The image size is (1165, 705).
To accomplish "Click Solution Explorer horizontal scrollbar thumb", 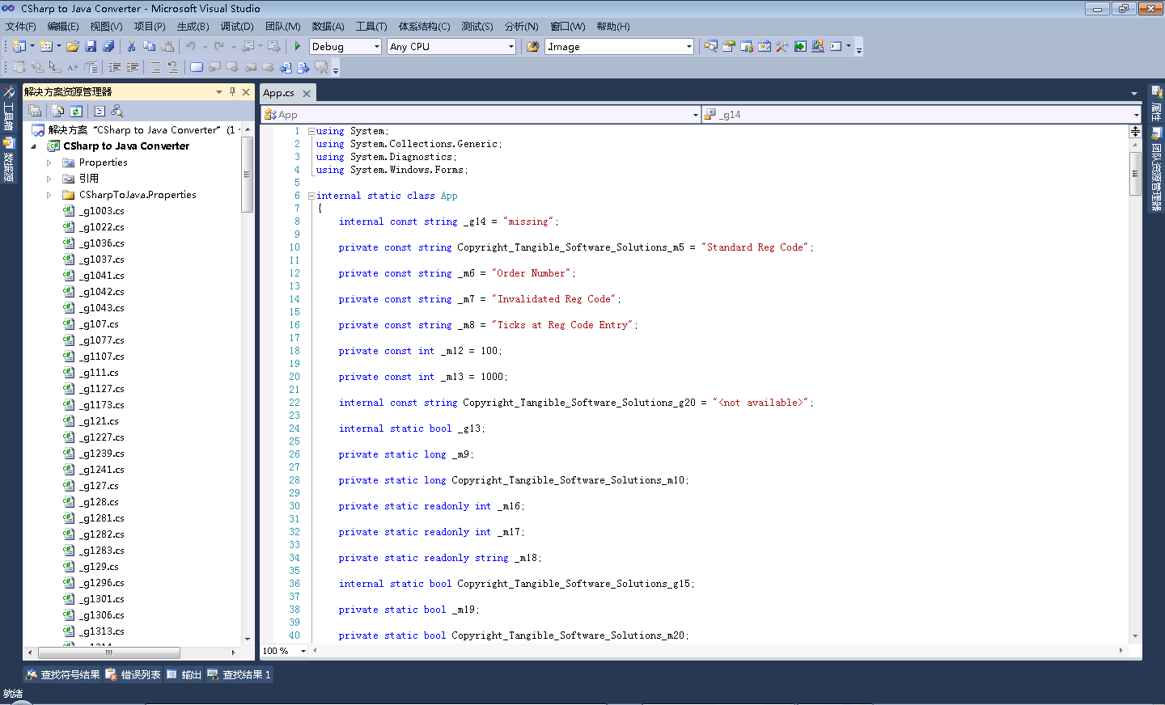I will point(109,652).
